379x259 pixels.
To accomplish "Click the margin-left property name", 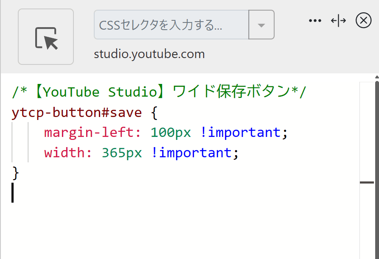I will point(90,132).
